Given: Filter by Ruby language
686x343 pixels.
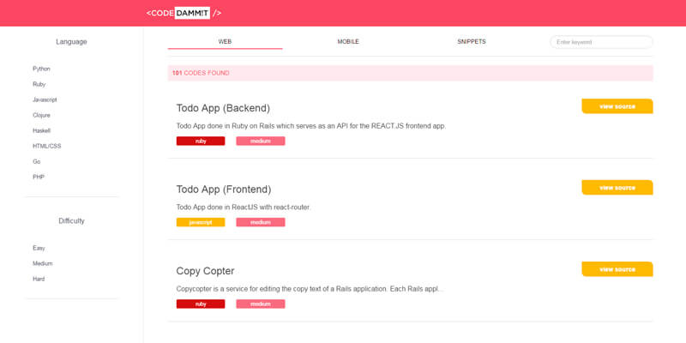Looking at the screenshot, I should coord(39,84).
